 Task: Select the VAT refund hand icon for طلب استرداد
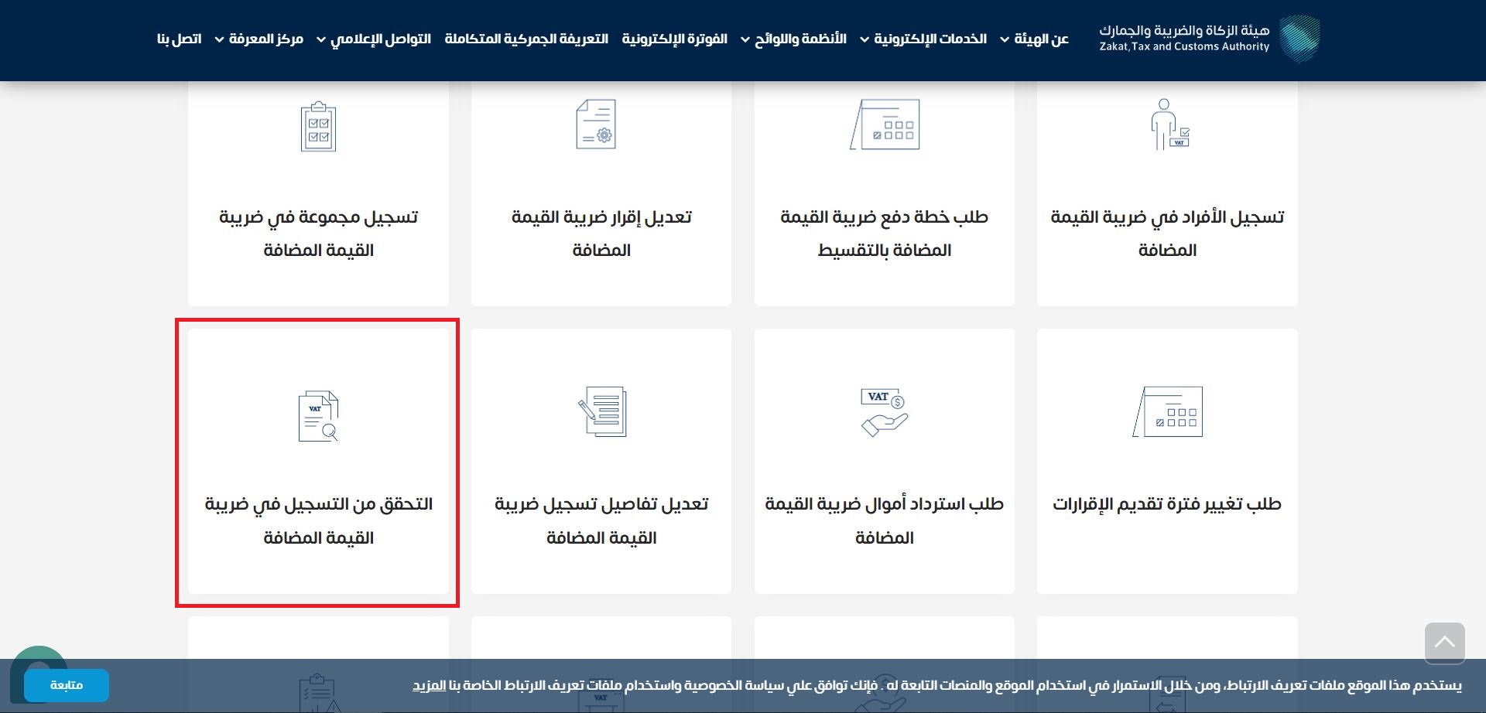(x=882, y=411)
